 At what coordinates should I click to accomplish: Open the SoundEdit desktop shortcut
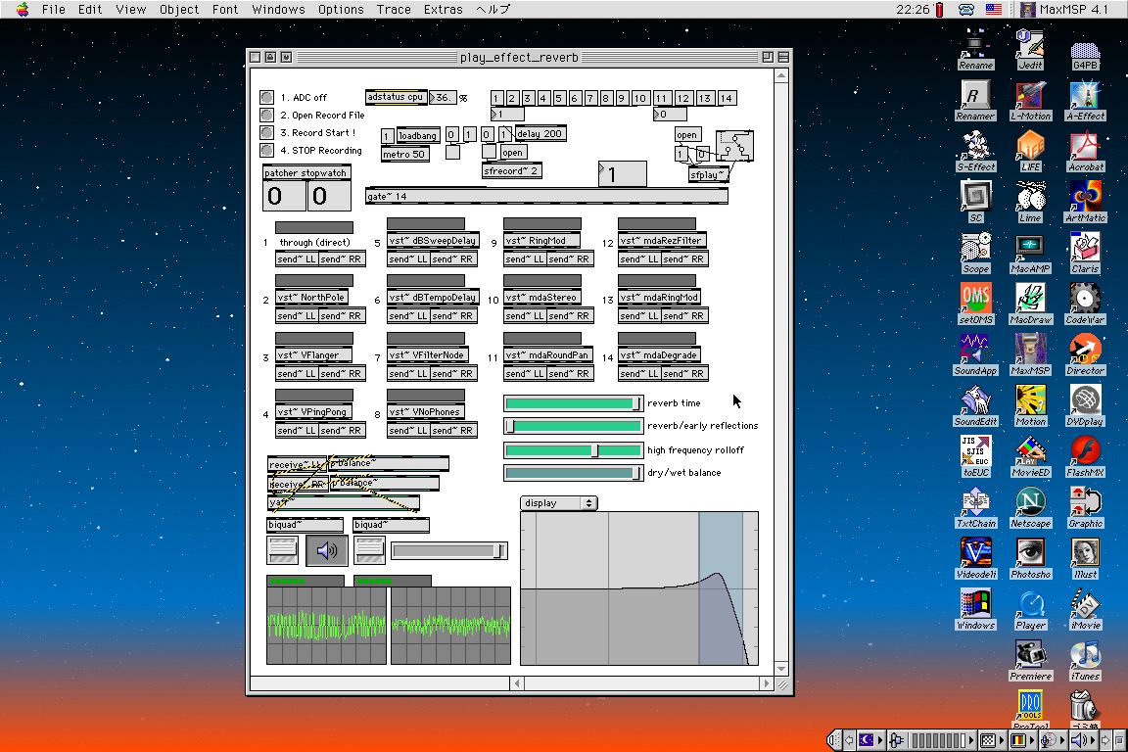tap(975, 400)
